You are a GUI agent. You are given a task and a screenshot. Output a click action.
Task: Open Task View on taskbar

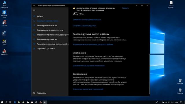click(x=10, y=102)
